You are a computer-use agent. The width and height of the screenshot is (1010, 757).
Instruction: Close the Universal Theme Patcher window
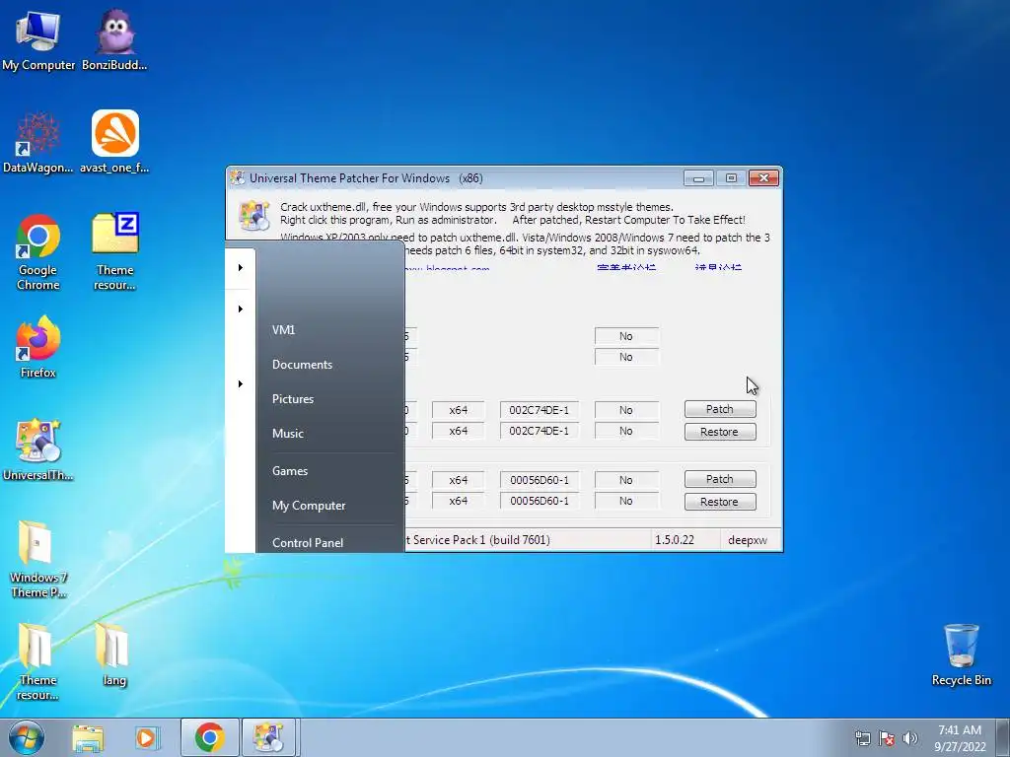[764, 178]
